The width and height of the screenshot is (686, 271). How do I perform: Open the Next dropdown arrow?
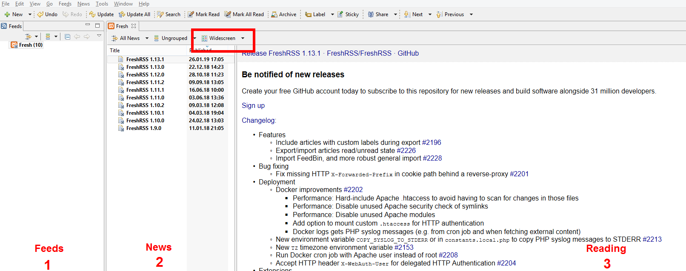tap(430, 14)
